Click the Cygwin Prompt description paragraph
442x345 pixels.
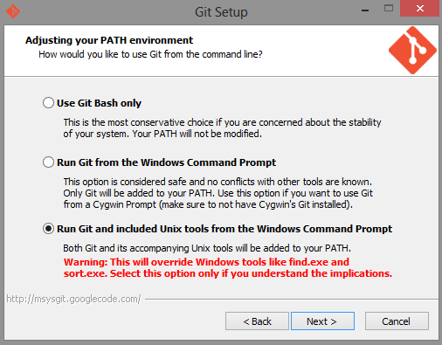tap(218, 193)
